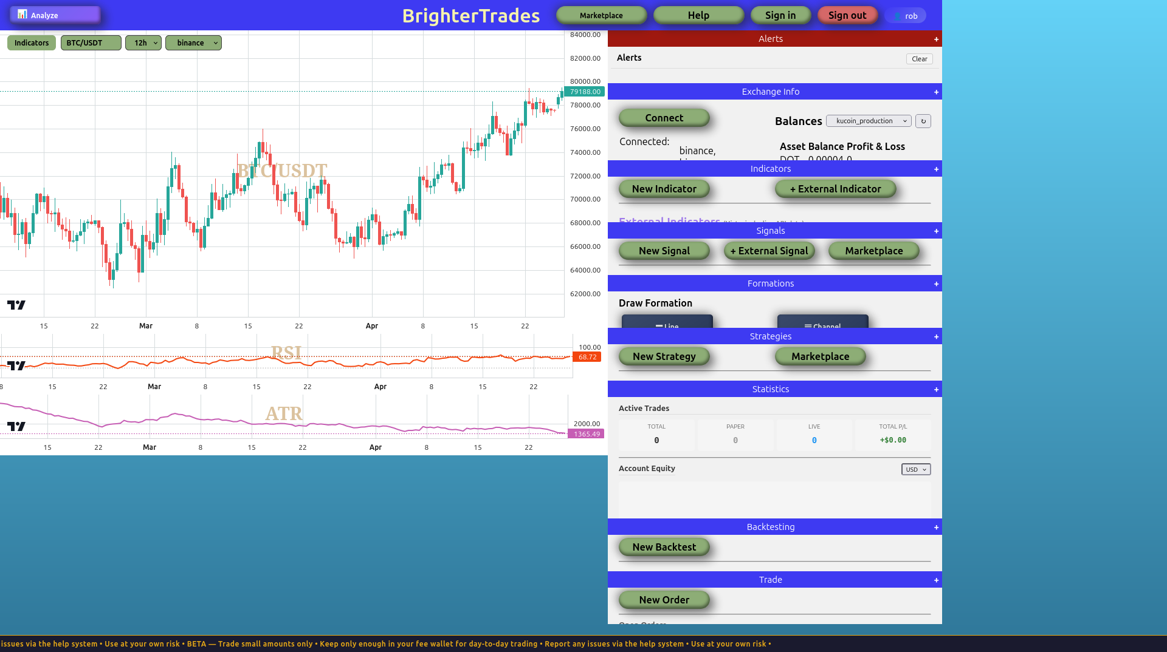Expand the Alerts panel with plus icon
This screenshot has width=1167, height=652.
coord(936,39)
